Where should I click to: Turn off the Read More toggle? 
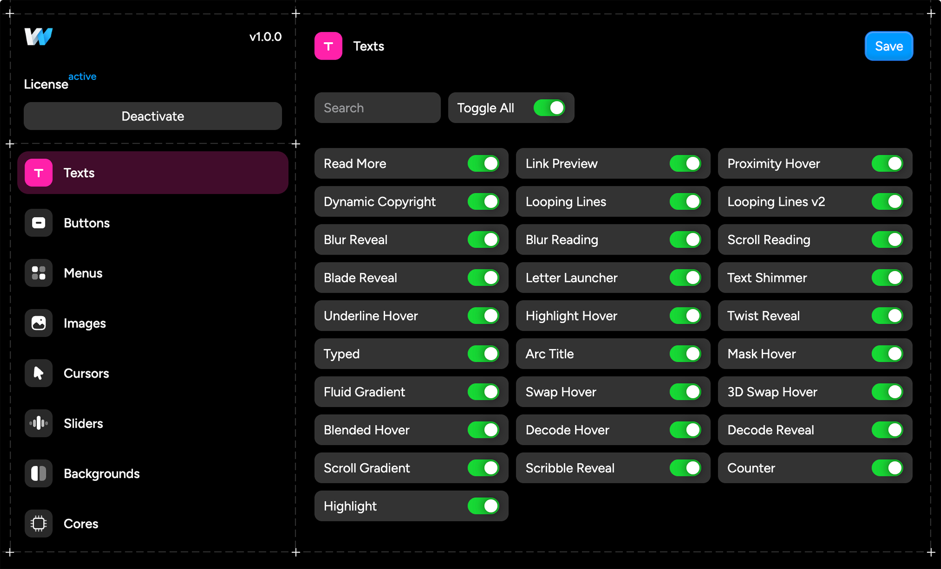point(483,164)
